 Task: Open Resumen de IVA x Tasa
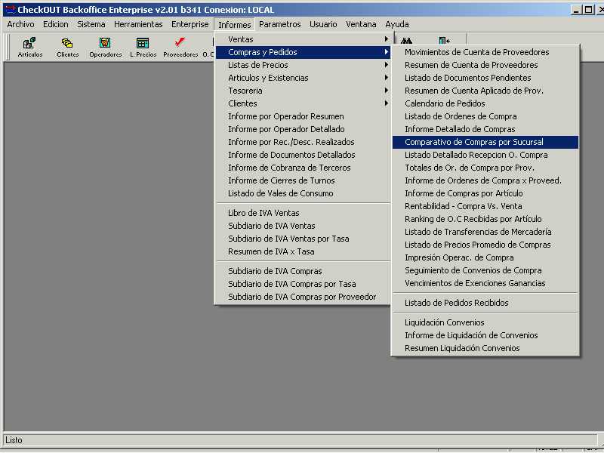304,251
